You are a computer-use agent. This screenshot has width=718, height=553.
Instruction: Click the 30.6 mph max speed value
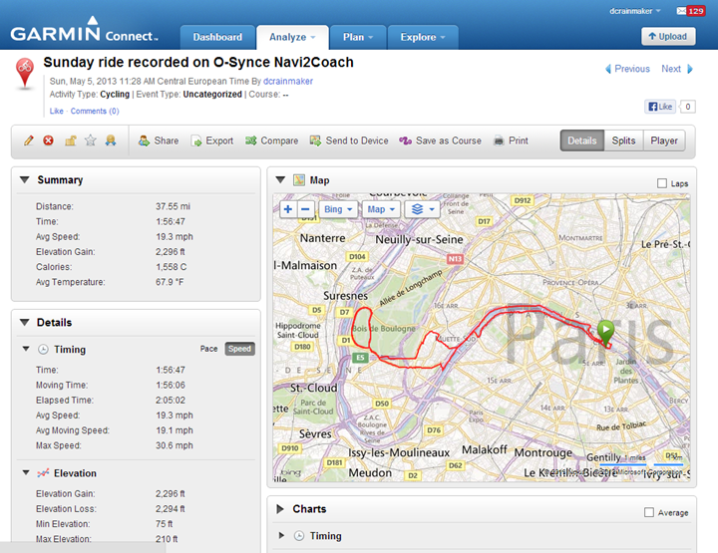174,445
